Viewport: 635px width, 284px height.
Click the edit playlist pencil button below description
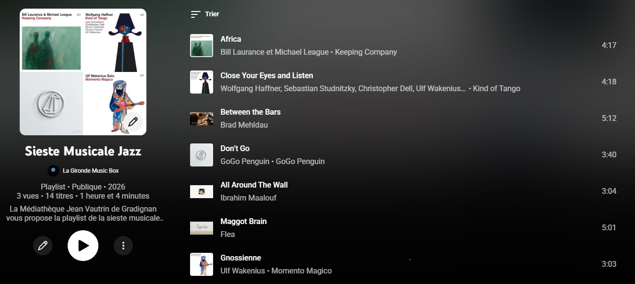[43, 246]
